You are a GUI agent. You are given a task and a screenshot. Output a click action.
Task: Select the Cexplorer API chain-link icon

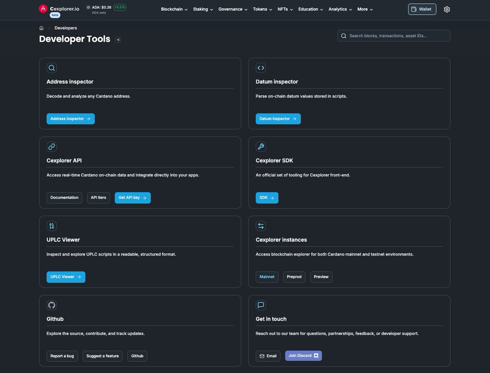[x=51, y=146]
